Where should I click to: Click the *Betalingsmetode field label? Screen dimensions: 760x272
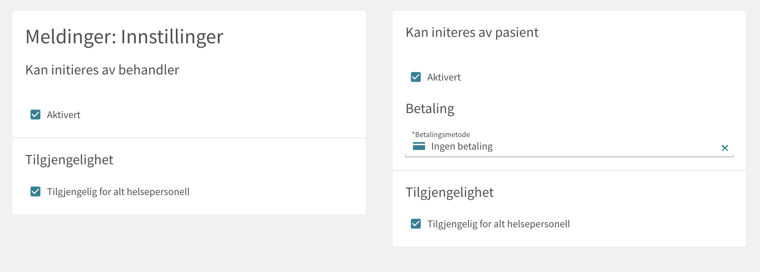pyautogui.click(x=441, y=135)
